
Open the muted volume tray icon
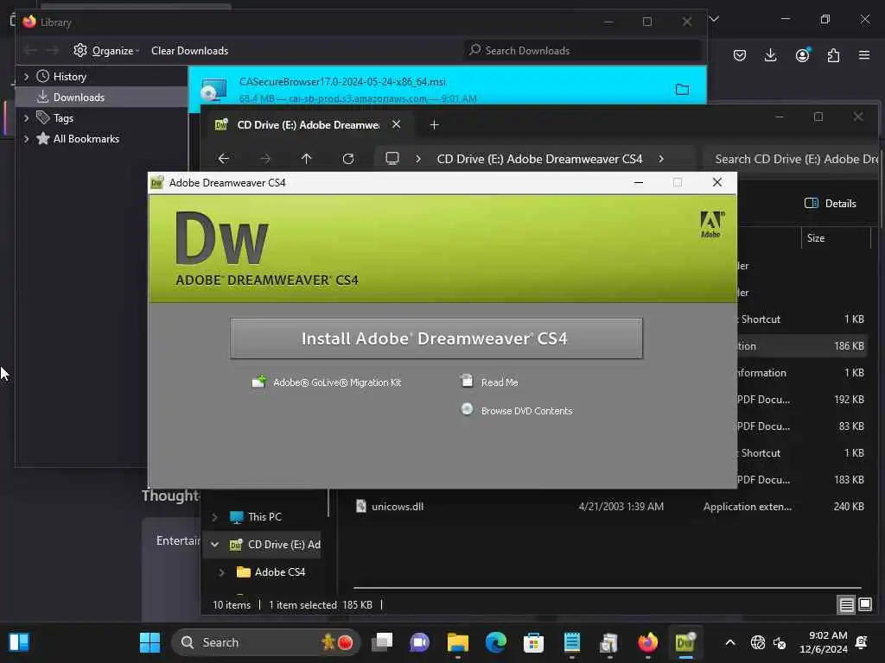pos(780,642)
